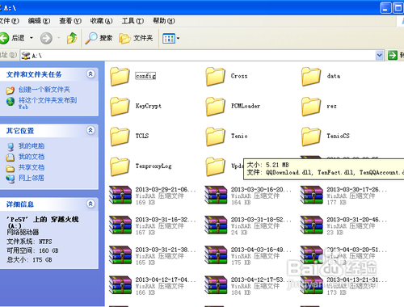Viewport: 404px width, 307px height.
Task: Click the PCMLoader folder name
Action: coord(246,106)
